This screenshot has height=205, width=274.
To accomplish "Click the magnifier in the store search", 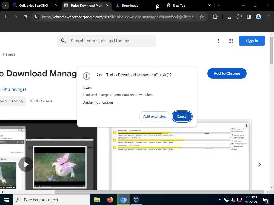I will (63, 41).
